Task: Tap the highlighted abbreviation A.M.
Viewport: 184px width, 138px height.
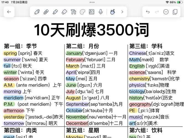Action: 9,85
